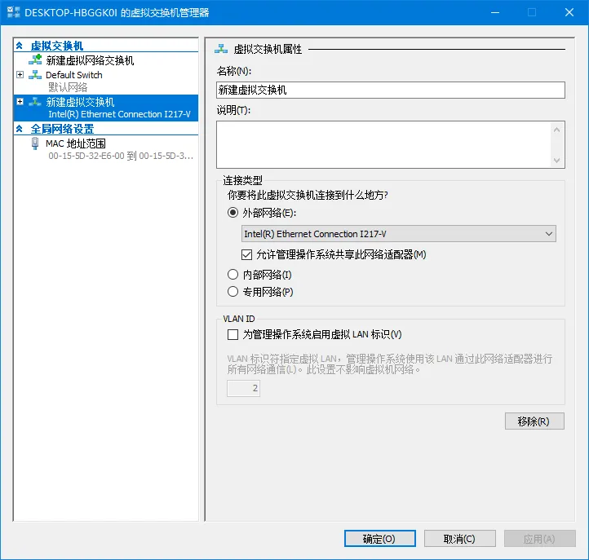Select MAC 地址范围 tree item
The image size is (589, 560).
[x=76, y=143]
